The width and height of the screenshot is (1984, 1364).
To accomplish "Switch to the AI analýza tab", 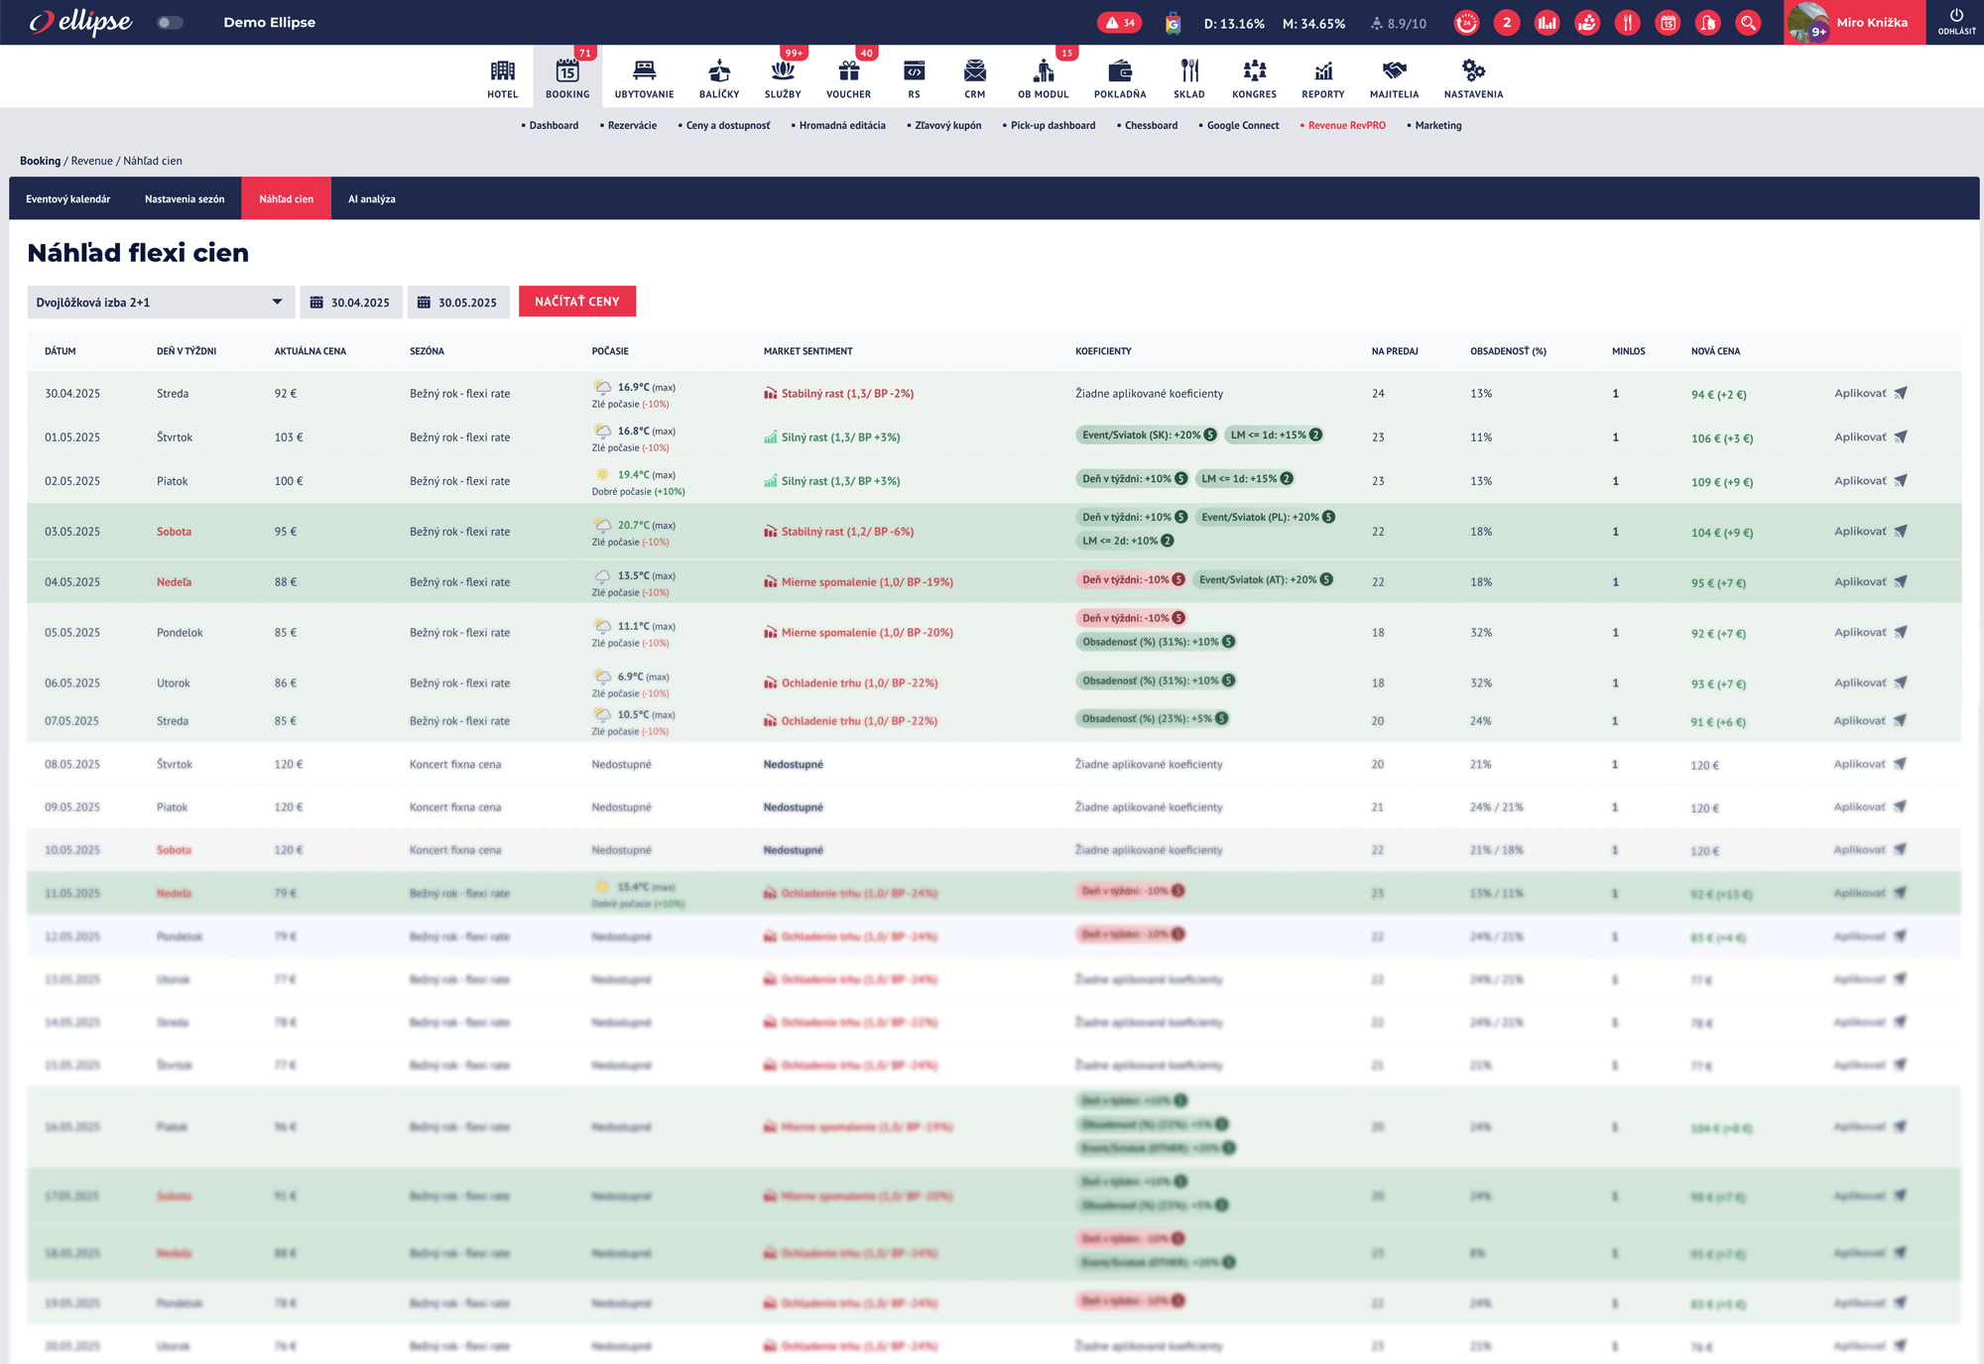I will point(371,198).
